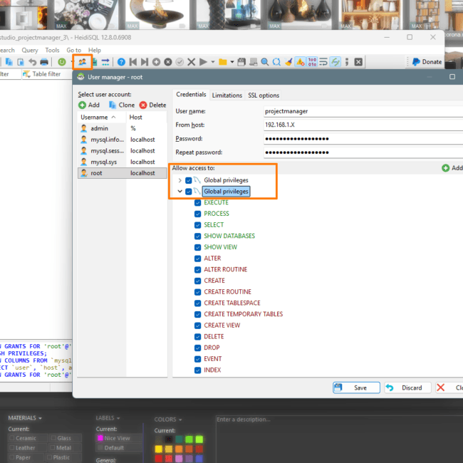Open the COLORS dropdown header
463x463 pixels.
(x=167, y=420)
